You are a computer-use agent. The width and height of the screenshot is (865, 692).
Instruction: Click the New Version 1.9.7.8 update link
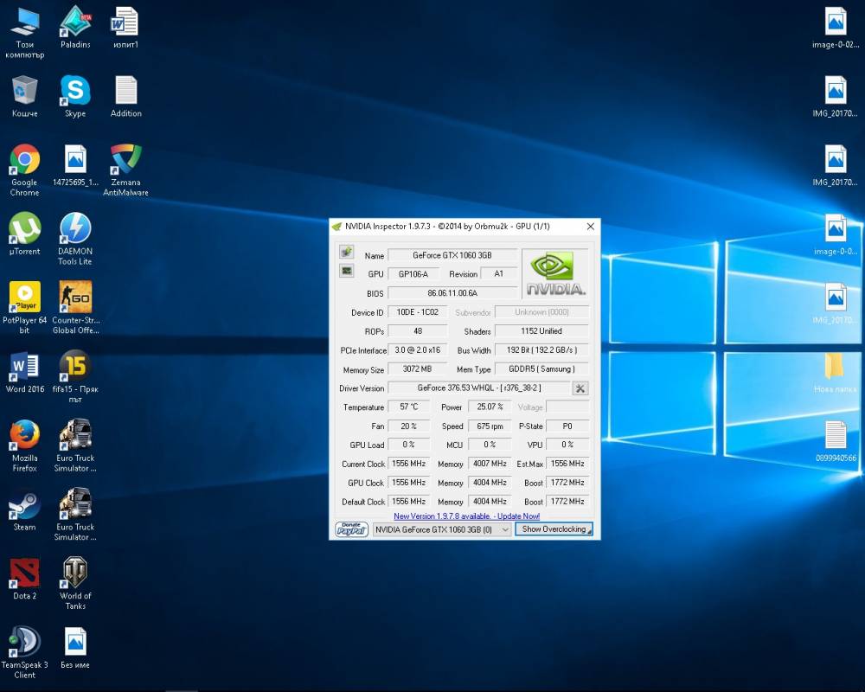467,516
